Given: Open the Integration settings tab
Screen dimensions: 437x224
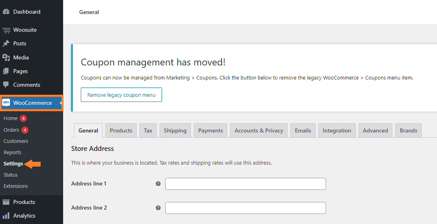Looking at the screenshot, I should tap(337, 130).
